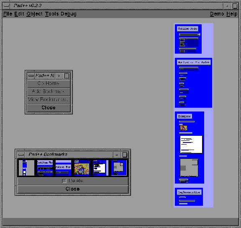Open the Debug menu
Viewport: 241px width, 228px height.
(69, 14)
